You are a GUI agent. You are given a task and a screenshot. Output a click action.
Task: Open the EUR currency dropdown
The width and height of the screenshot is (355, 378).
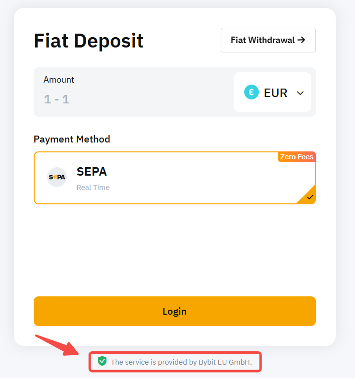[273, 93]
